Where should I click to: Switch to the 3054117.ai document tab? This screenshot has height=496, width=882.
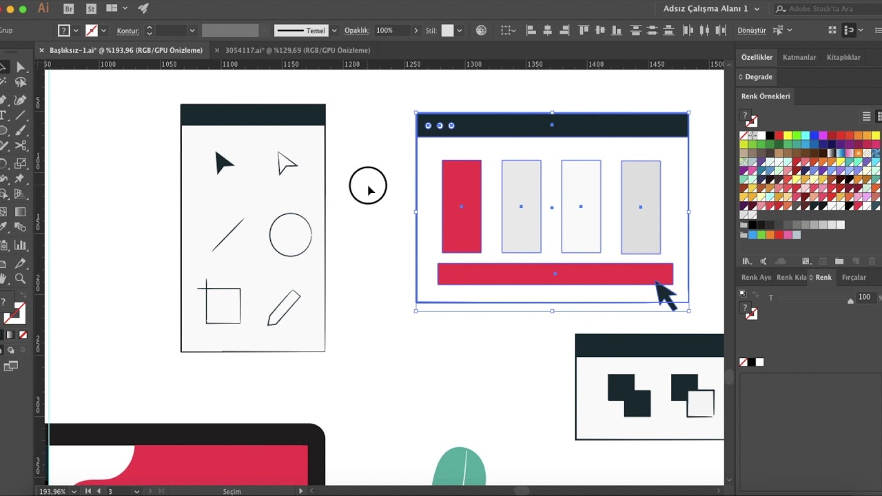click(x=298, y=50)
